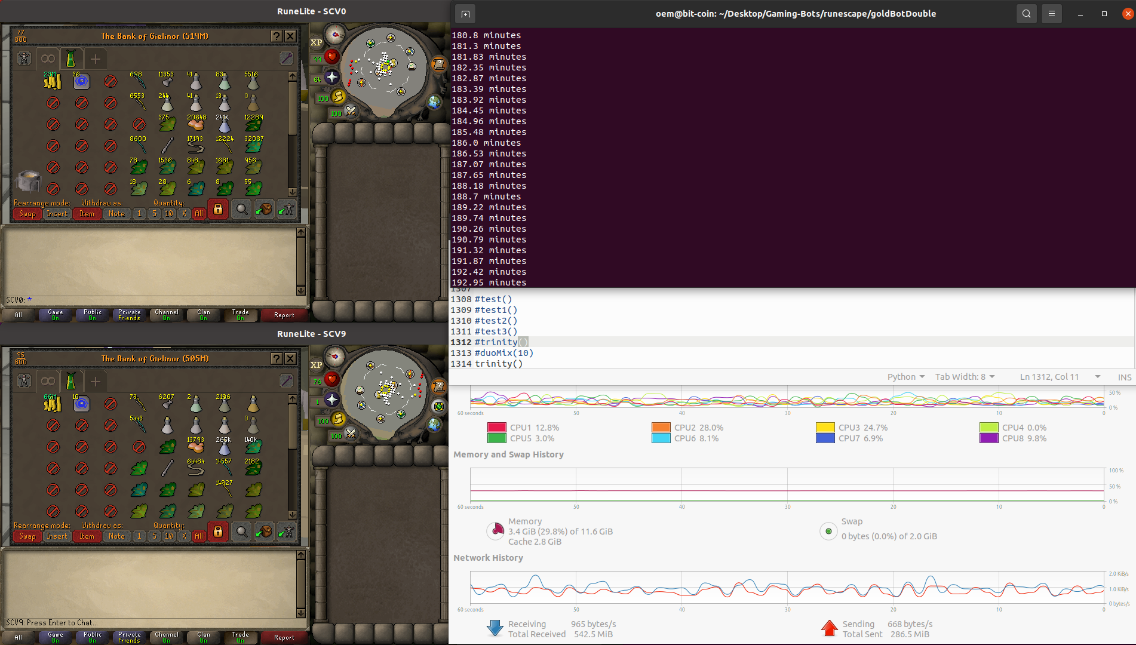Open Tab Width dropdown in editor
This screenshot has height=645, width=1136.
point(965,377)
